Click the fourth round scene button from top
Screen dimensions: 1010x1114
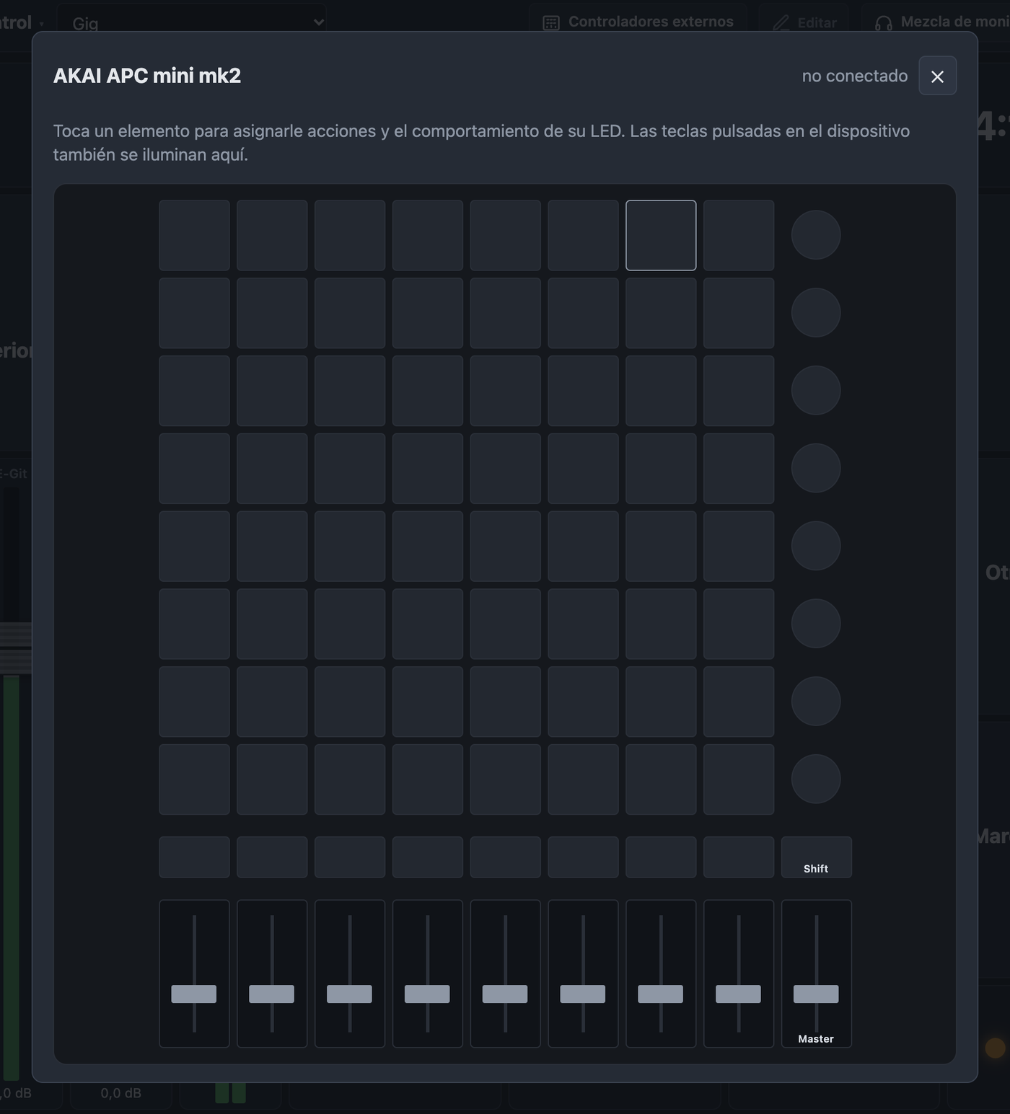(x=816, y=469)
